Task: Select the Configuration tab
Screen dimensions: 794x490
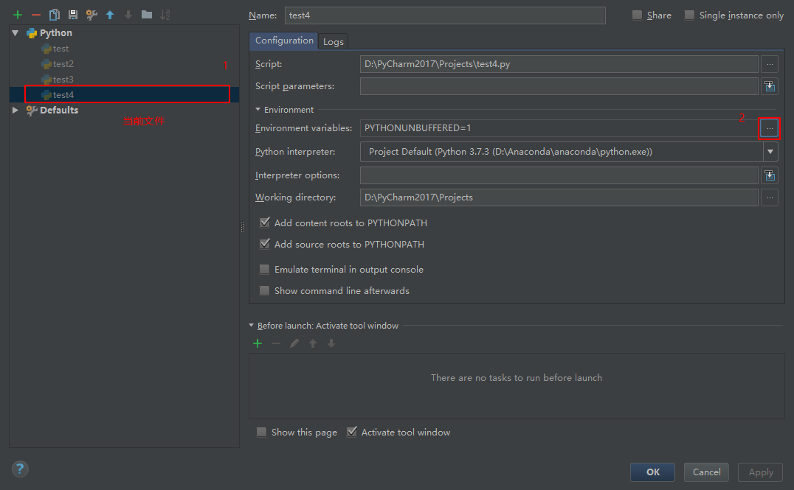Action: click(283, 41)
